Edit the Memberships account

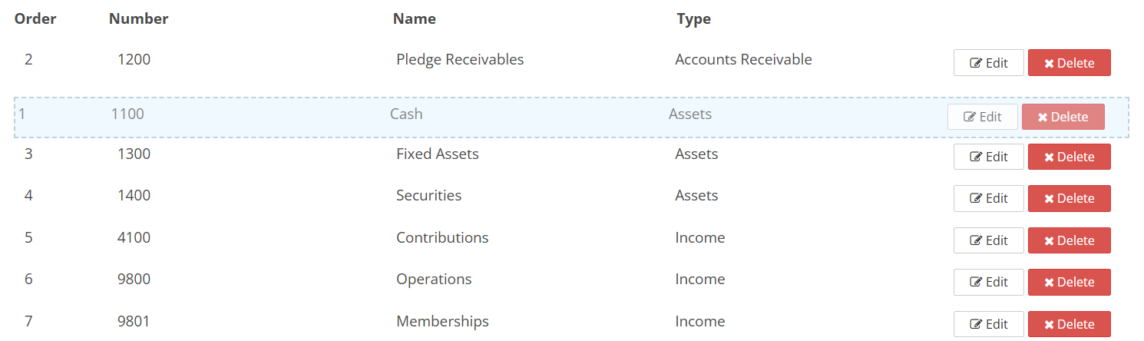[x=988, y=324]
